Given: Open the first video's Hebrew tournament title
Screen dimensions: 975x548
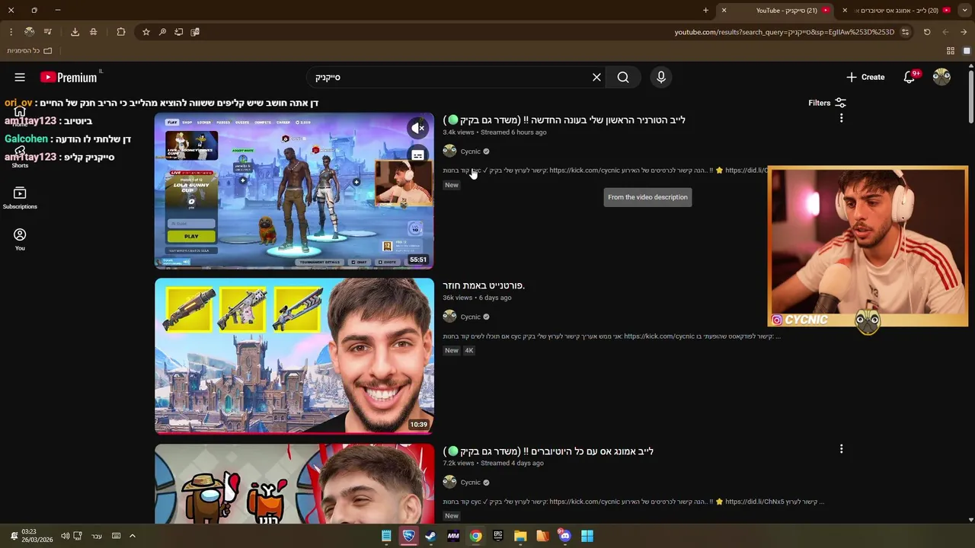Looking at the screenshot, I should pos(564,119).
